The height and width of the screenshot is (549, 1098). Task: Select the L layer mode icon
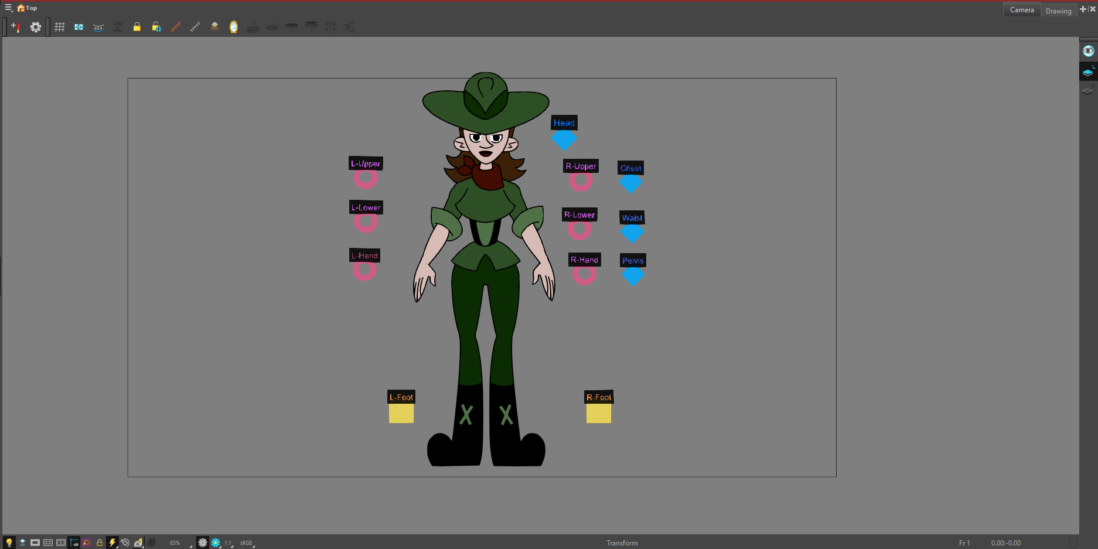tap(1088, 72)
